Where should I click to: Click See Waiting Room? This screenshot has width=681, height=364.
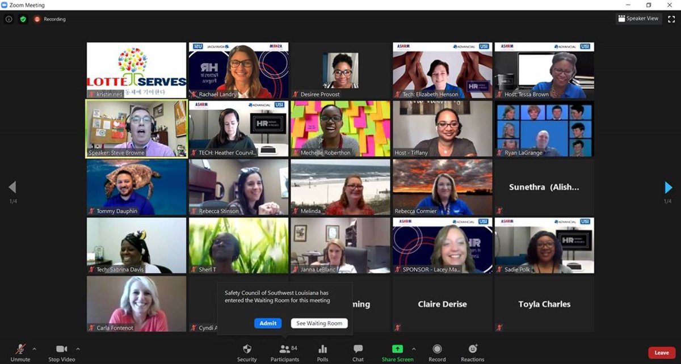[x=320, y=323]
